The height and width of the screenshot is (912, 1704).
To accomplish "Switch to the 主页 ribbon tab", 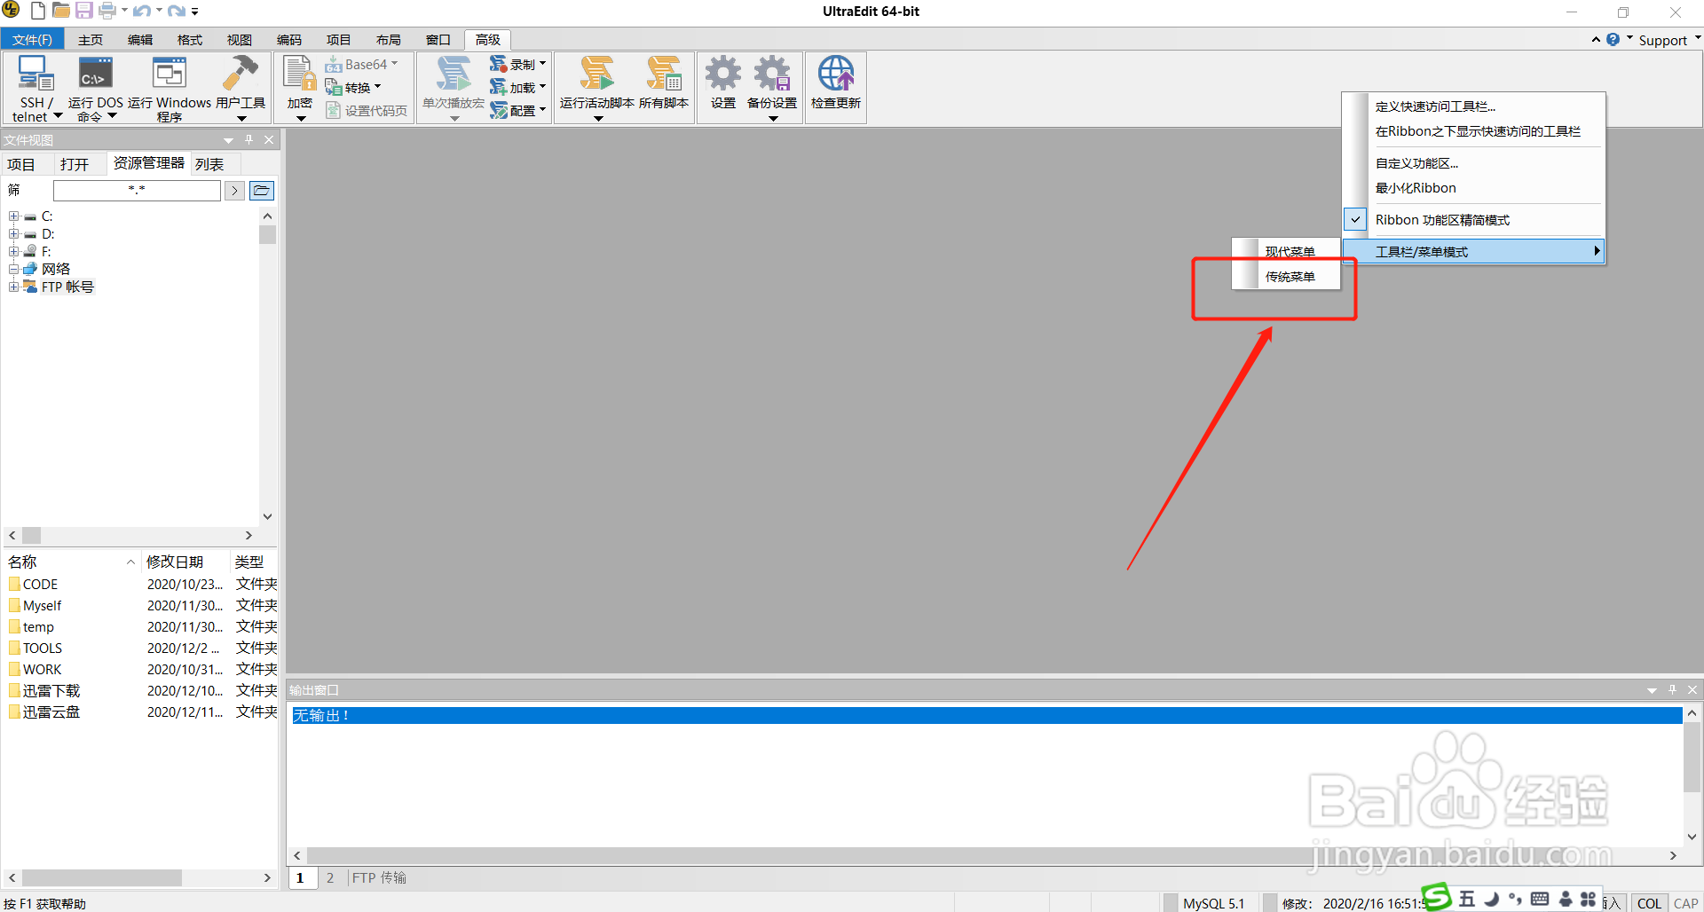I will (x=90, y=39).
